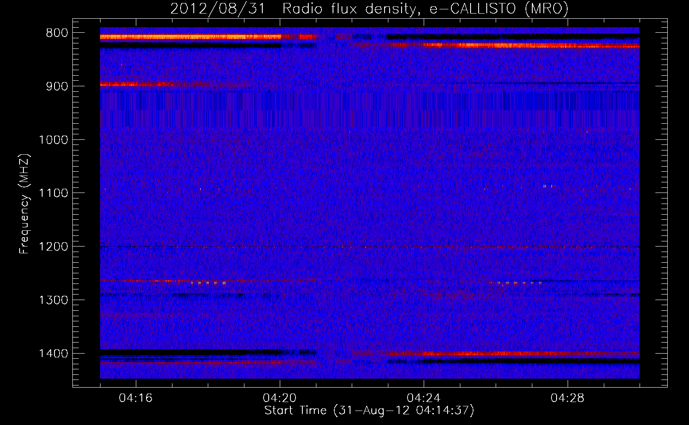Select the 800 frequency tick label
This screenshot has height=425, width=689.
coord(57,33)
